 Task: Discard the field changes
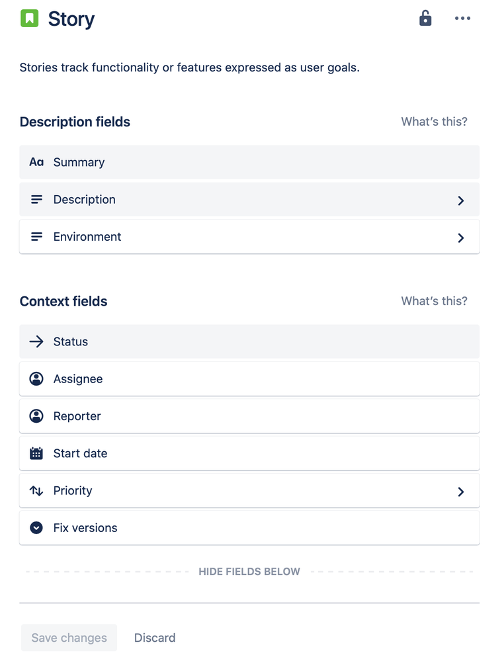[155, 638]
